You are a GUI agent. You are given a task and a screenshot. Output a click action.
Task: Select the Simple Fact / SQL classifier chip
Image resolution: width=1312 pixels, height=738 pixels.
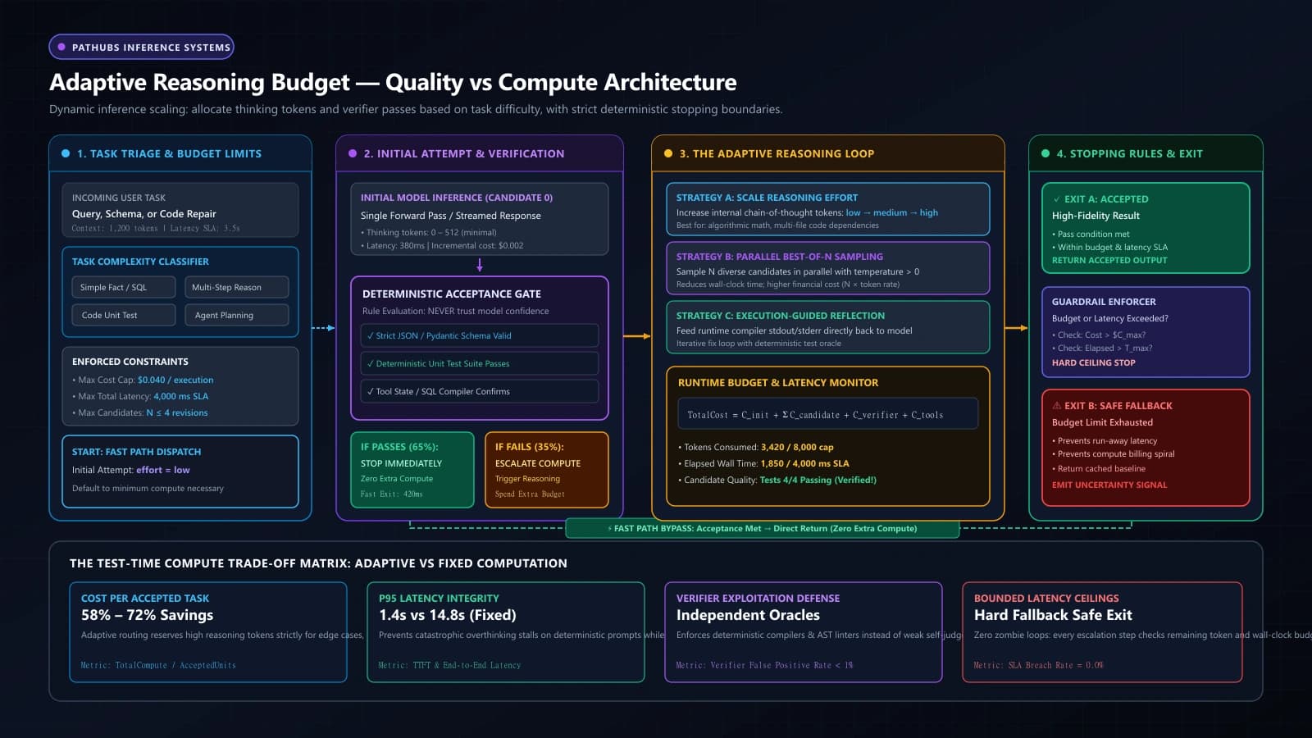pyautogui.click(x=123, y=287)
